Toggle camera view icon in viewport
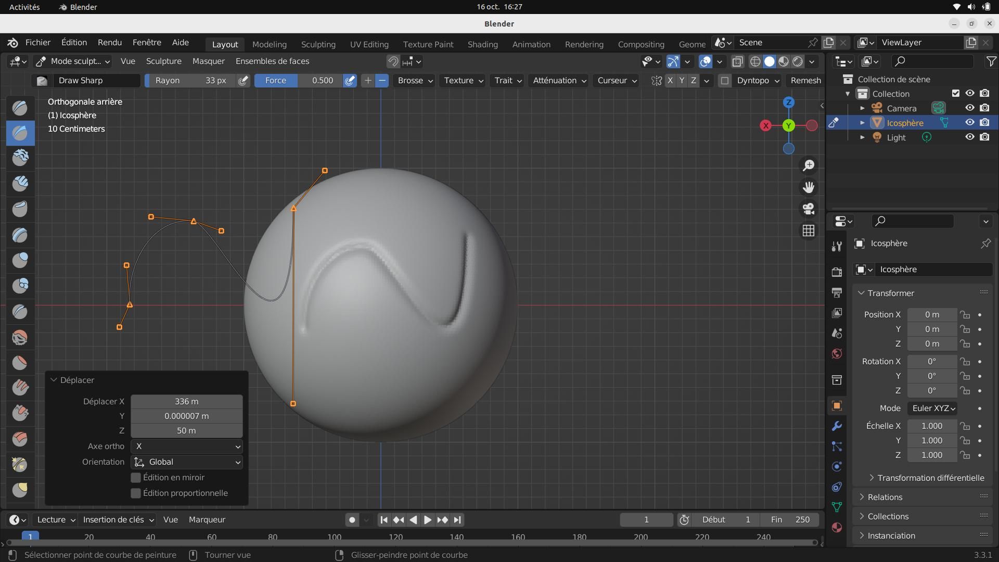Viewport: 999px width, 562px height. tap(809, 209)
